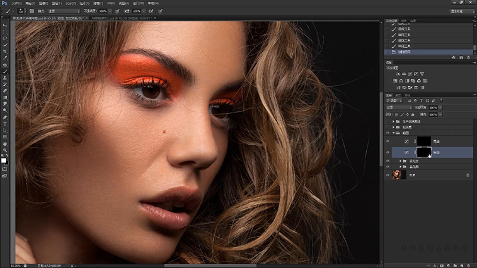Open the History panel flyout menu

(x=475, y=21)
